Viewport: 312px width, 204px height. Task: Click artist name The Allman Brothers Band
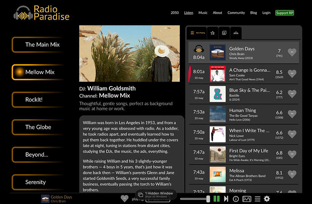tap(247, 176)
